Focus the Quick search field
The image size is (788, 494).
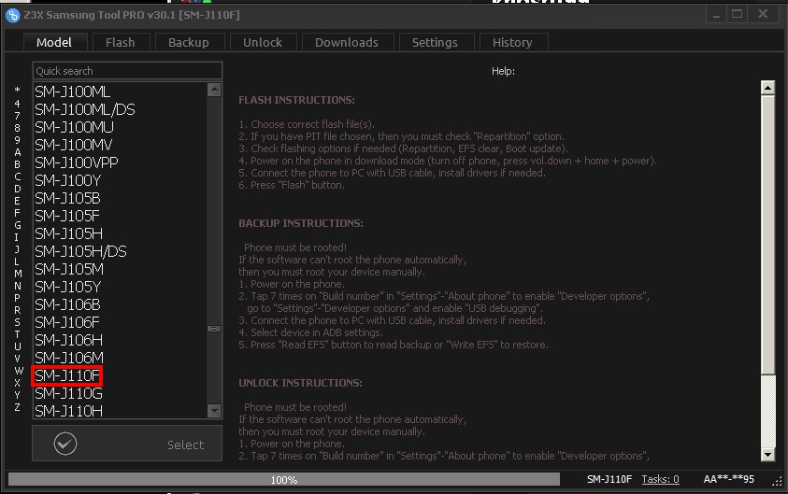[x=127, y=71]
